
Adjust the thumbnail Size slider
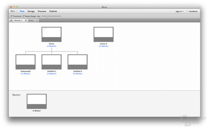47,16
